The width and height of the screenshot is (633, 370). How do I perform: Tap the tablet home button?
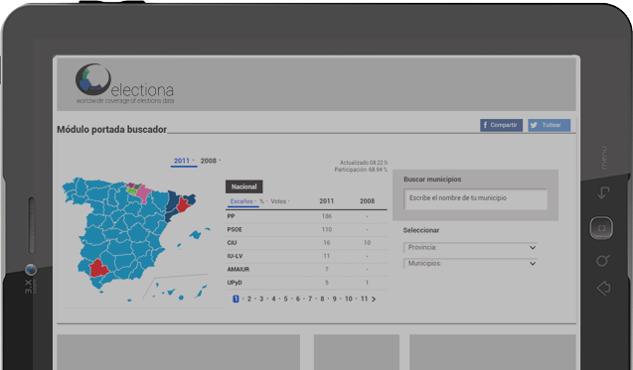click(601, 228)
